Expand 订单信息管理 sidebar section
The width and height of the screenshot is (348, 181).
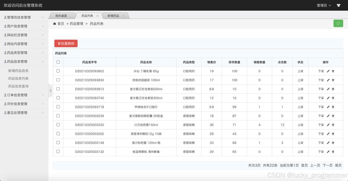(24, 95)
